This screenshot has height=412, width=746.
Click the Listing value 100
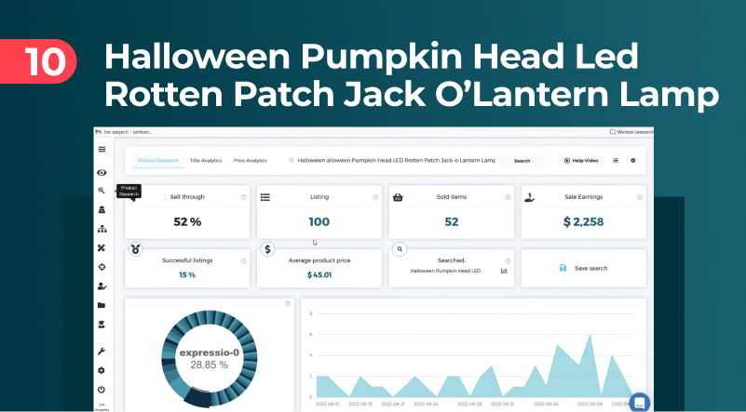click(319, 221)
